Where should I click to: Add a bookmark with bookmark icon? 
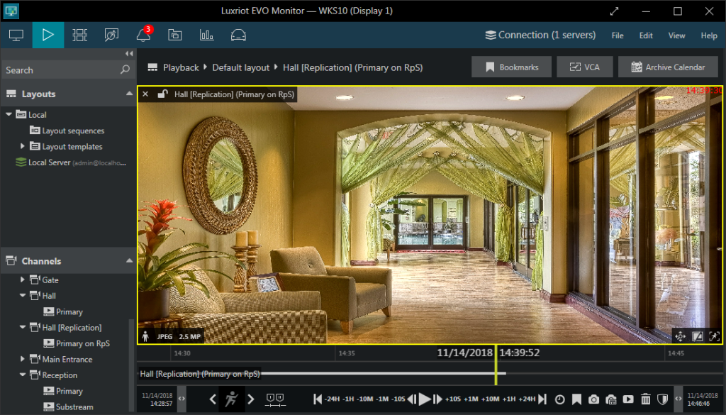[577, 399]
